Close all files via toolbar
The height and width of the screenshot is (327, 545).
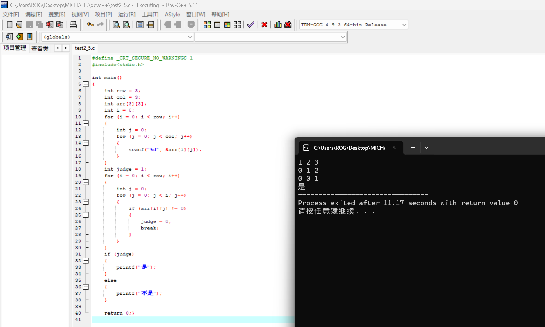60,25
